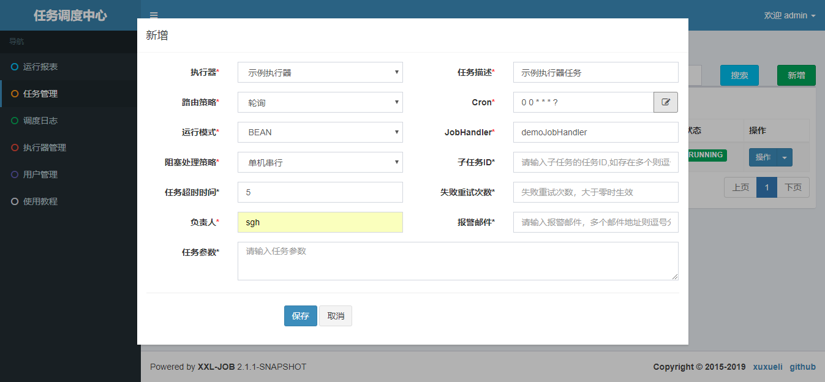Open the Cron expression editor icon
Screen dimensions: 825x382
click(x=666, y=102)
